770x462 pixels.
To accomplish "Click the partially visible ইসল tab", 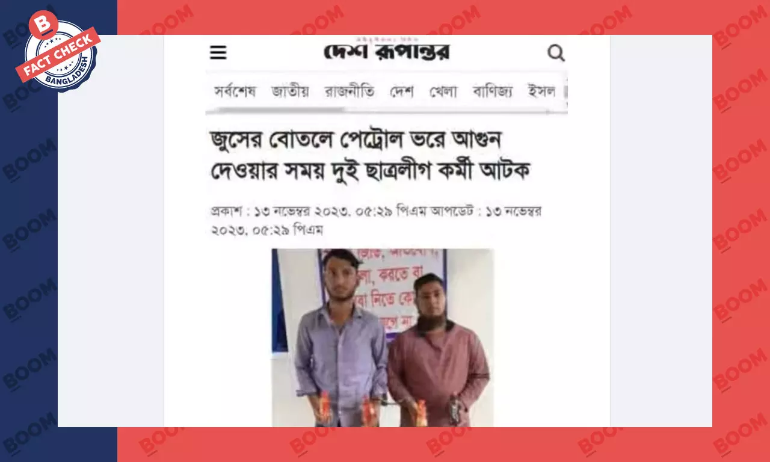I will [x=541, y=91].
